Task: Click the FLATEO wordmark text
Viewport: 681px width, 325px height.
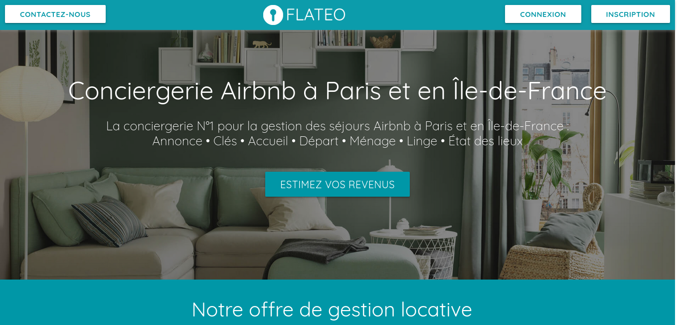Action: click(316, 14)
